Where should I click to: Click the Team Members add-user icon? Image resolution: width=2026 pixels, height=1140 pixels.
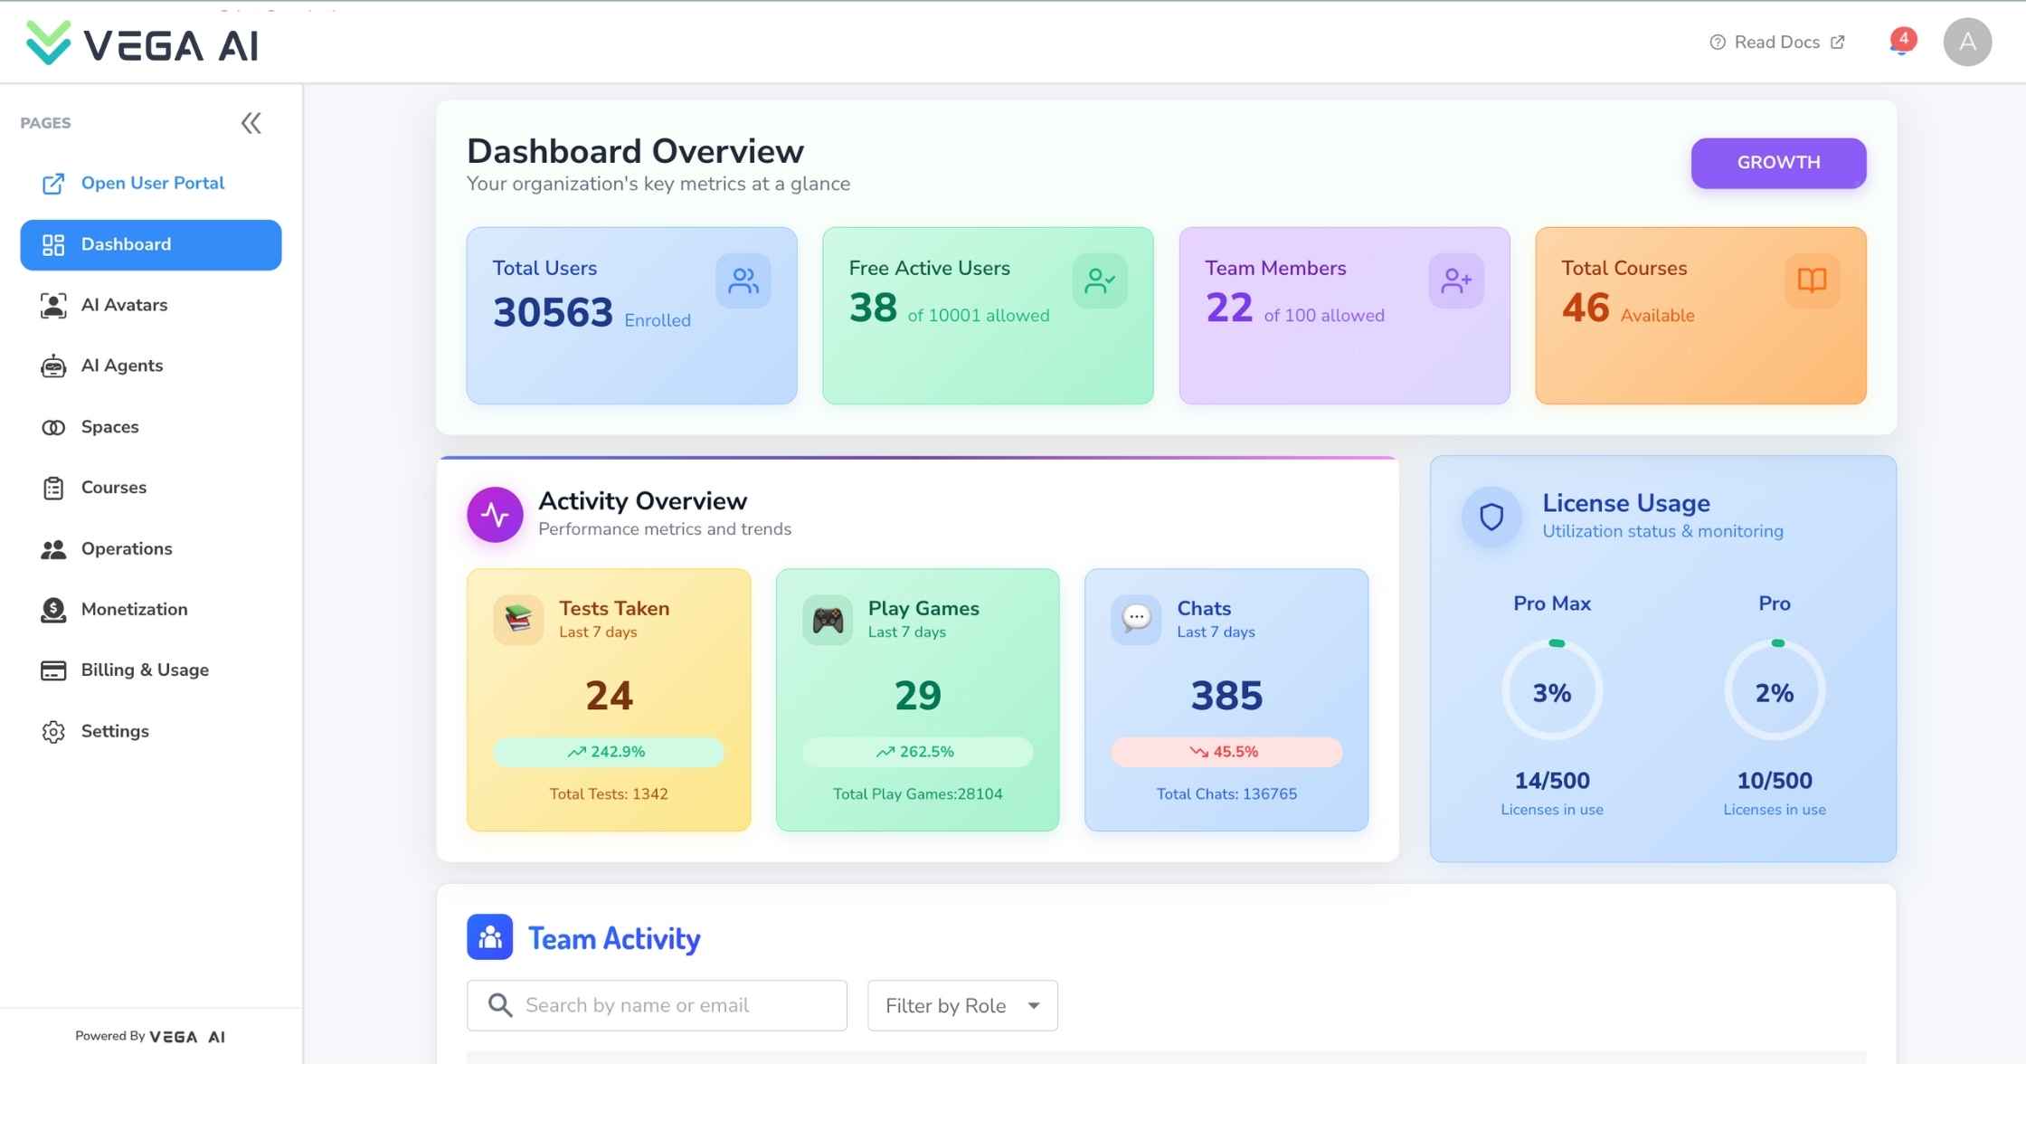point(1455,281)
